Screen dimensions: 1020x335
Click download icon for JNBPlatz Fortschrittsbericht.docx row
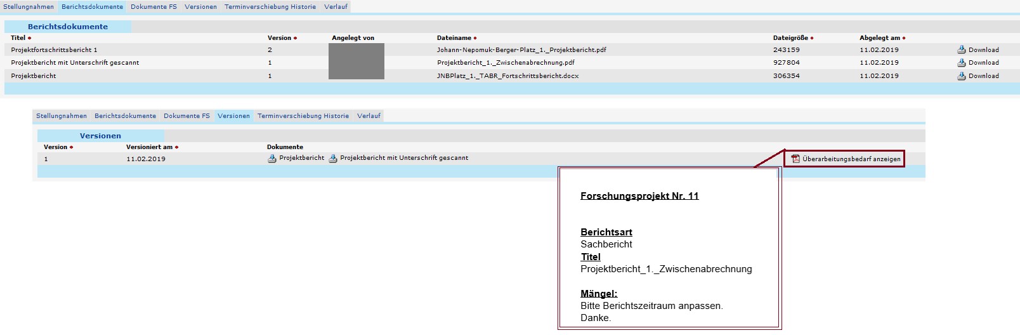(962, 76)
